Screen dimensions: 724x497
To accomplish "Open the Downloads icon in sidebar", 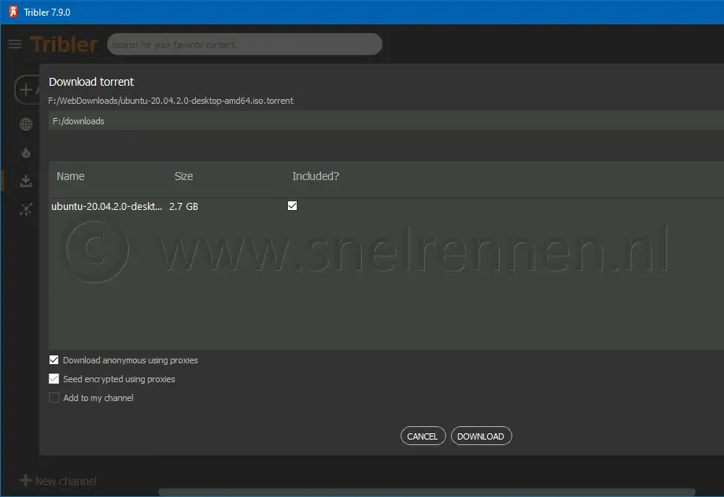I will tap(26, 180).
